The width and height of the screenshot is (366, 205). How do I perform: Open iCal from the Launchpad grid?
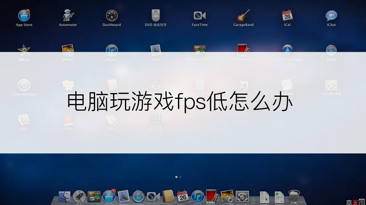(x=287, y=16)
